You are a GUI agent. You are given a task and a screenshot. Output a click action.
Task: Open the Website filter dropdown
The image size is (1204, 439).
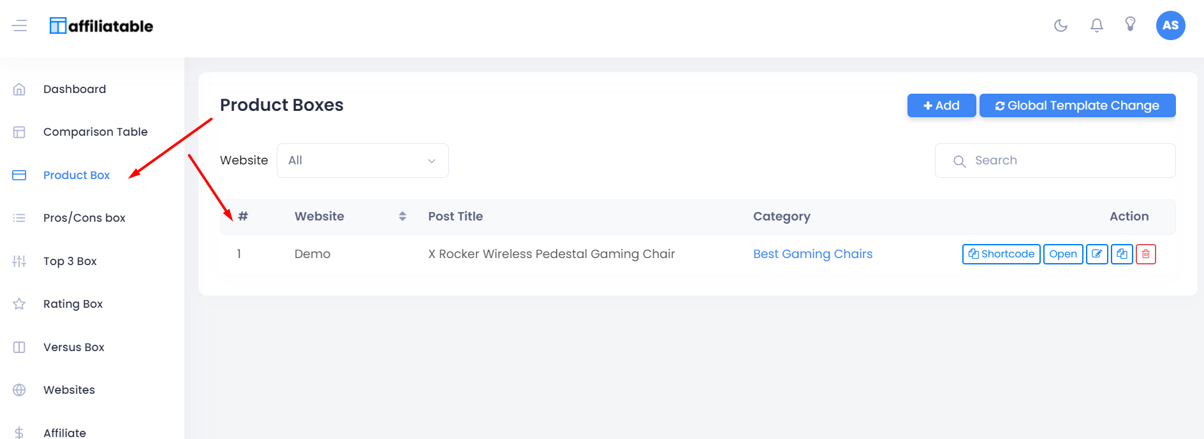[362, 161]
